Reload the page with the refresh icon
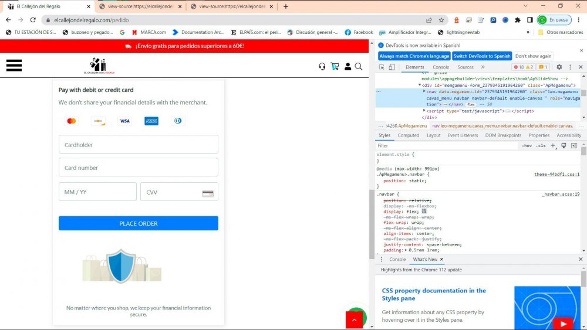 pyautogui.click(x=33, y=20)
